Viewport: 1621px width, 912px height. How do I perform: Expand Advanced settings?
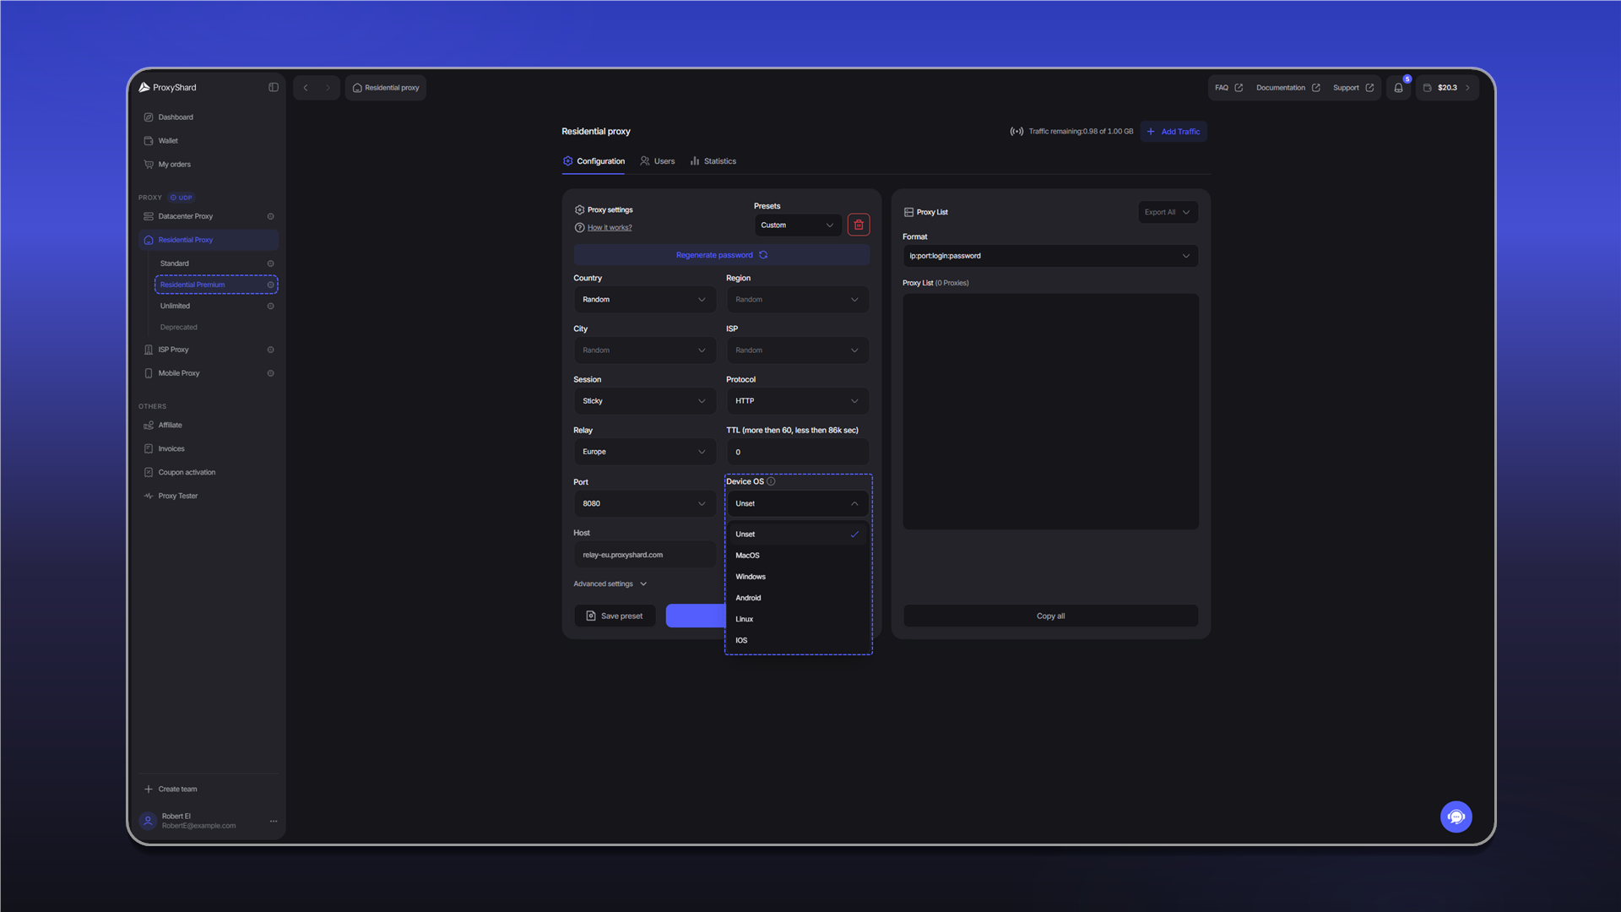tap(610, 584)
